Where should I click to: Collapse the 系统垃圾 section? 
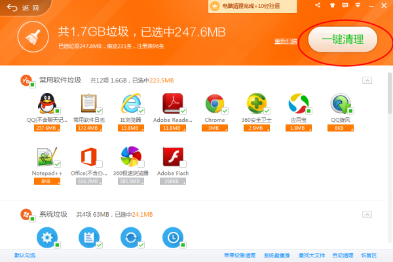click(x=367, y=214)
